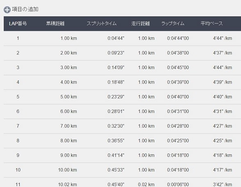Click the 0.02 km distance cell
Viewport: 241px width, 187px height.
(146, 185)
